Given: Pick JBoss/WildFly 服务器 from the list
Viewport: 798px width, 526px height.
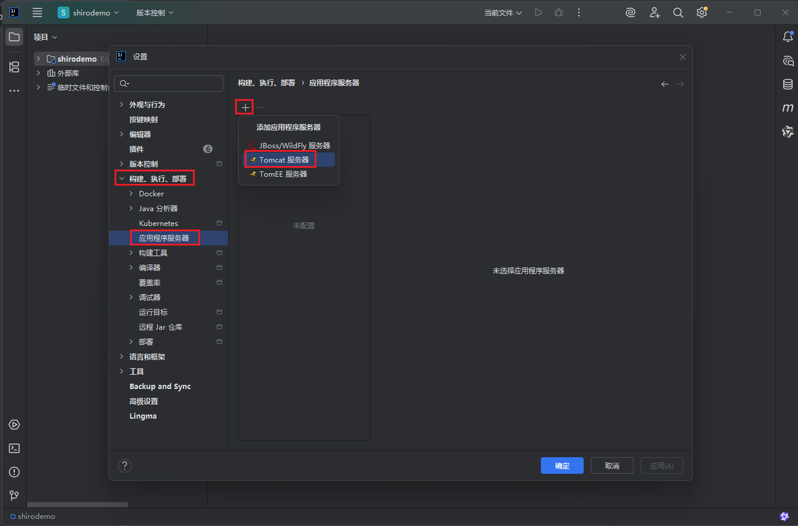Looking at the screenshot, I should click(x=294, y=145).
